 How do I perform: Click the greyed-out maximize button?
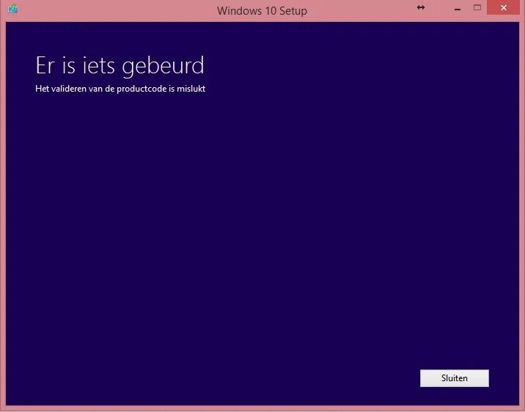[x=477, y=7]
